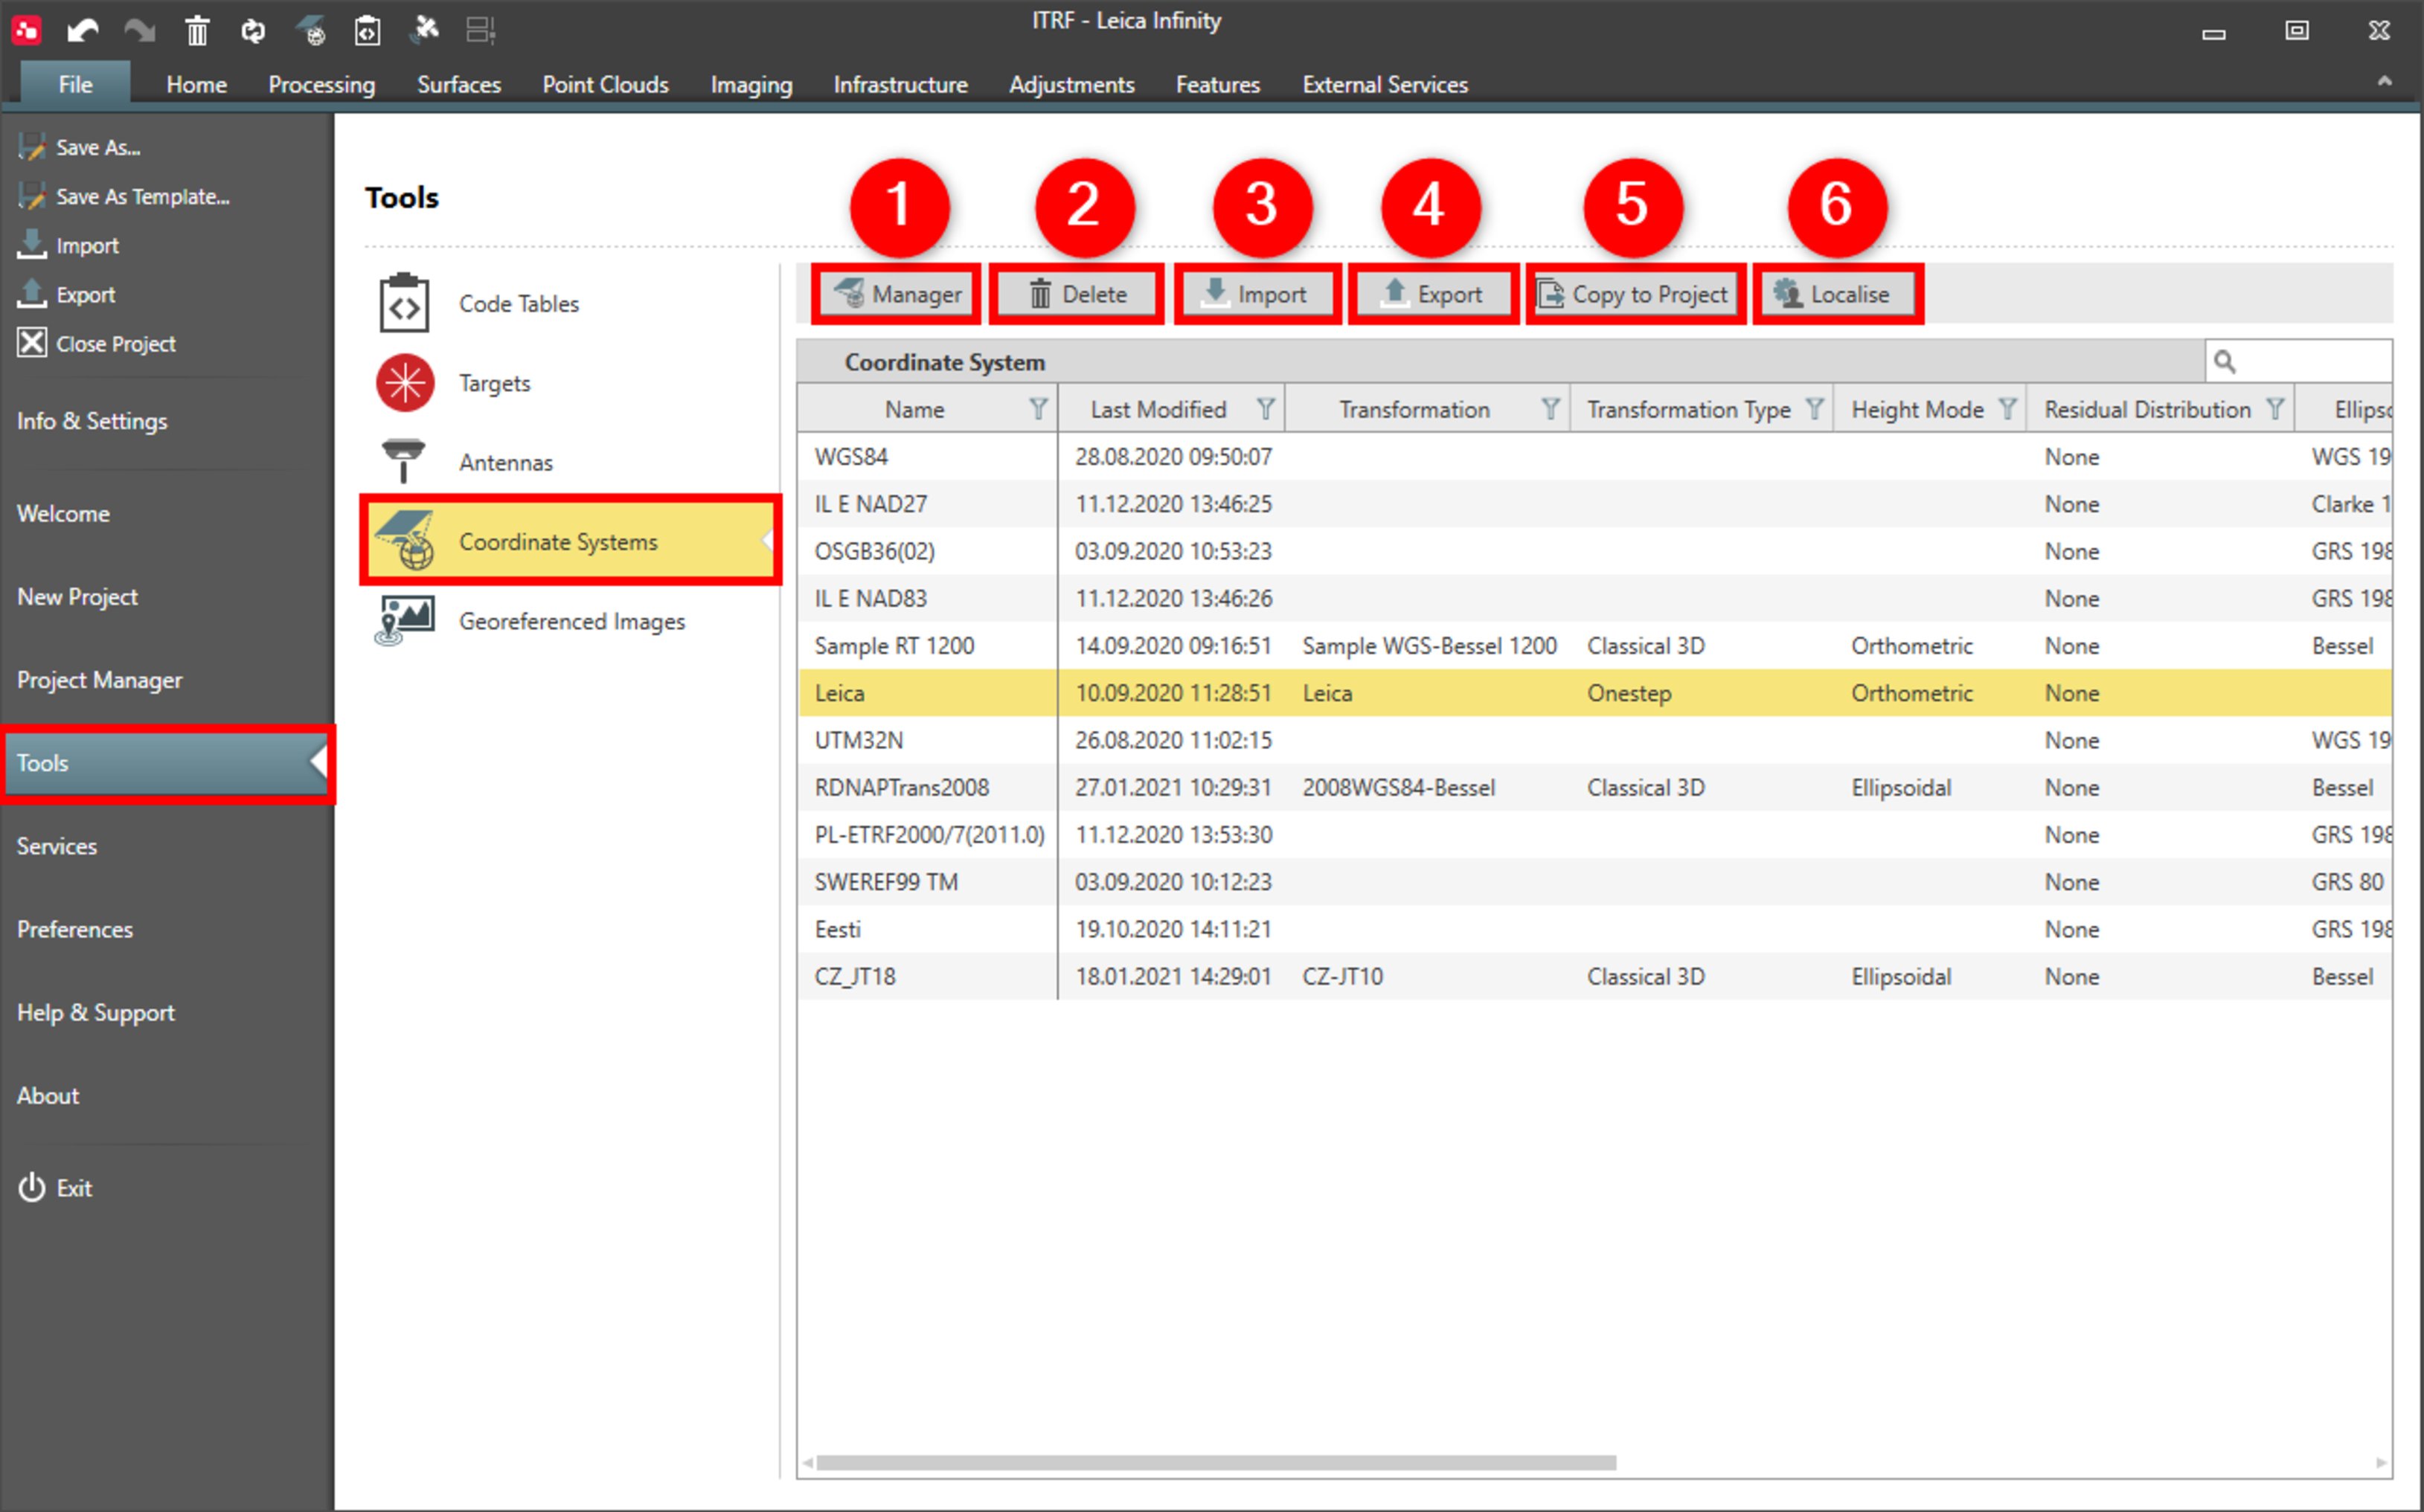Open the Surfaces ribbon tab
This screenshot has height=1512, width=2424.
tap(458, 84)
